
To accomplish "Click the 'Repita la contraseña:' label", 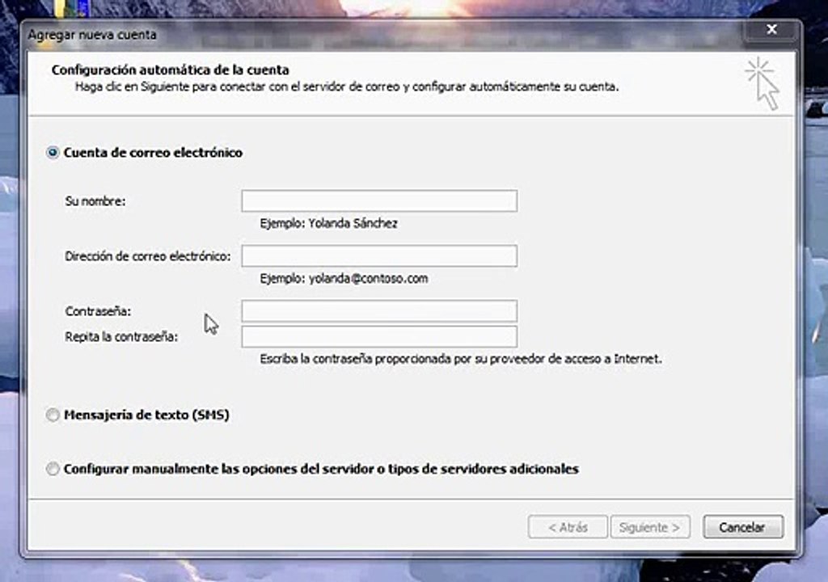I will 121,336.
